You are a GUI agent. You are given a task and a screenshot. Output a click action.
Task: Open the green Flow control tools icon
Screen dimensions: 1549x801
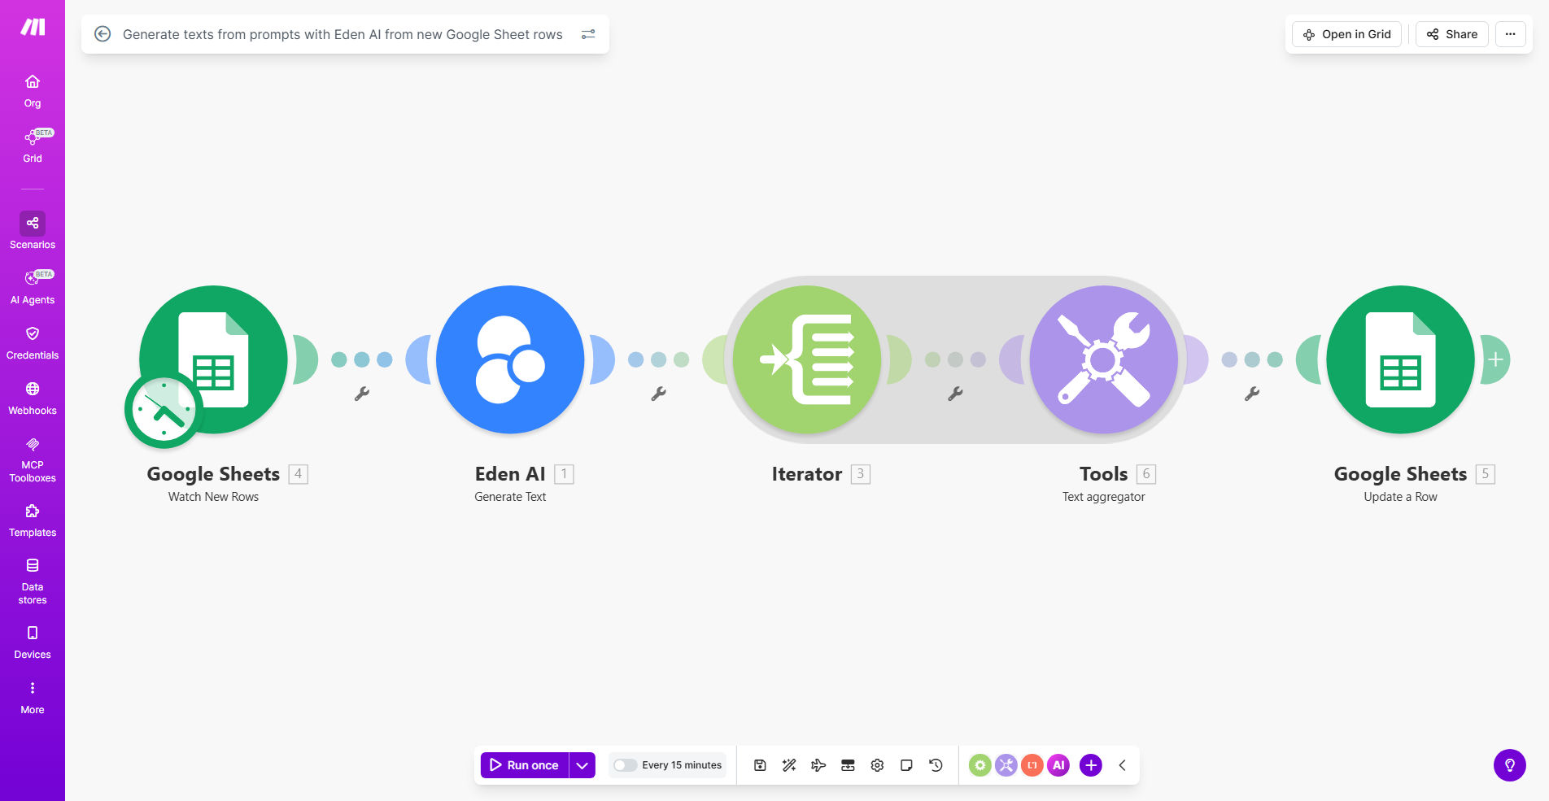pyautogui.click(x=980, y=765)
